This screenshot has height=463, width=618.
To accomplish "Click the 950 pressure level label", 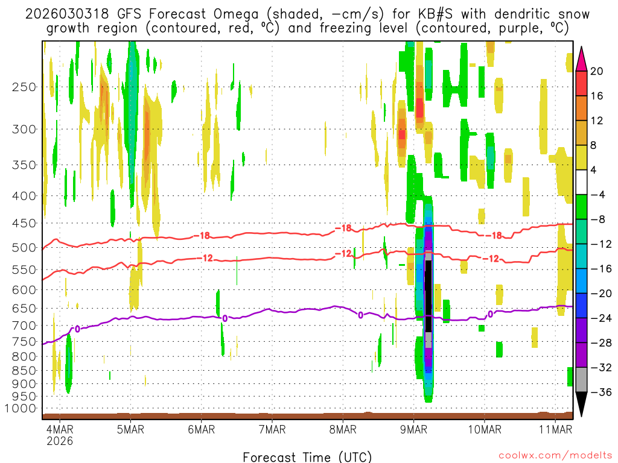I will (x=24, y=397).
